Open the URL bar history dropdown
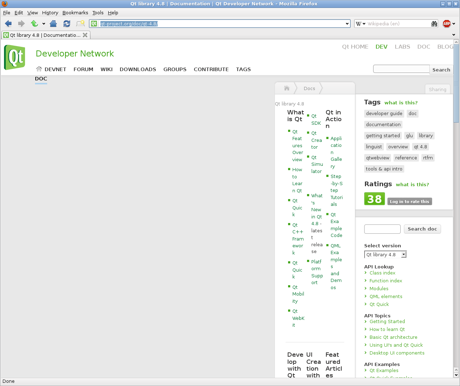Screen dimensions: 460x386 tap(347, 24)
